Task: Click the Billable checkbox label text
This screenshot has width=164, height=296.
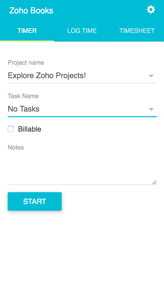Action: tap(30, 129)
